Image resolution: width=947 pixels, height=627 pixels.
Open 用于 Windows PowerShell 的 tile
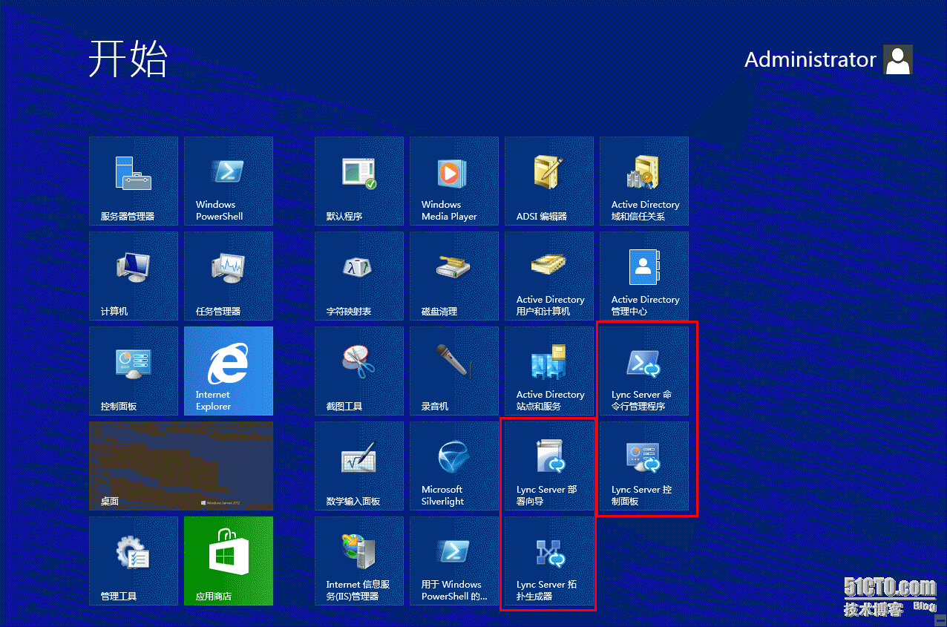(x=454, y=561)
